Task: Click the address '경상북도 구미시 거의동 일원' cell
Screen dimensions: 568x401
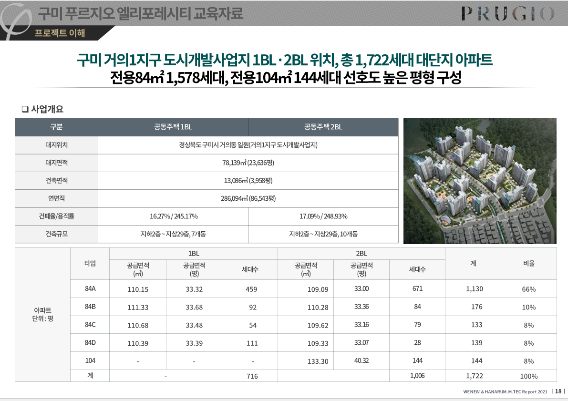Action: 248,145
